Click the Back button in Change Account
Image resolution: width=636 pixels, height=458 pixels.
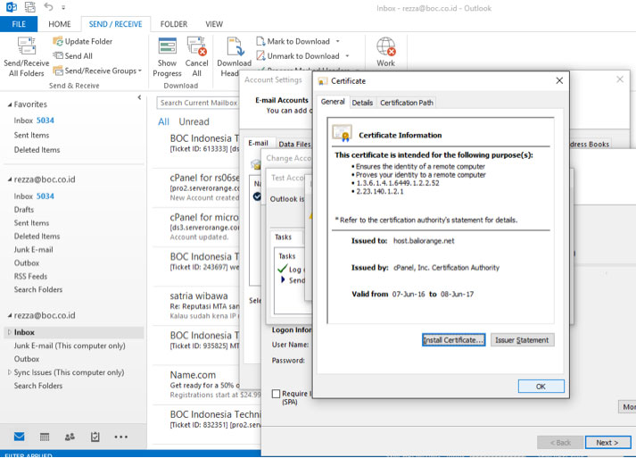pyautogui.click(x=560, y=442)
